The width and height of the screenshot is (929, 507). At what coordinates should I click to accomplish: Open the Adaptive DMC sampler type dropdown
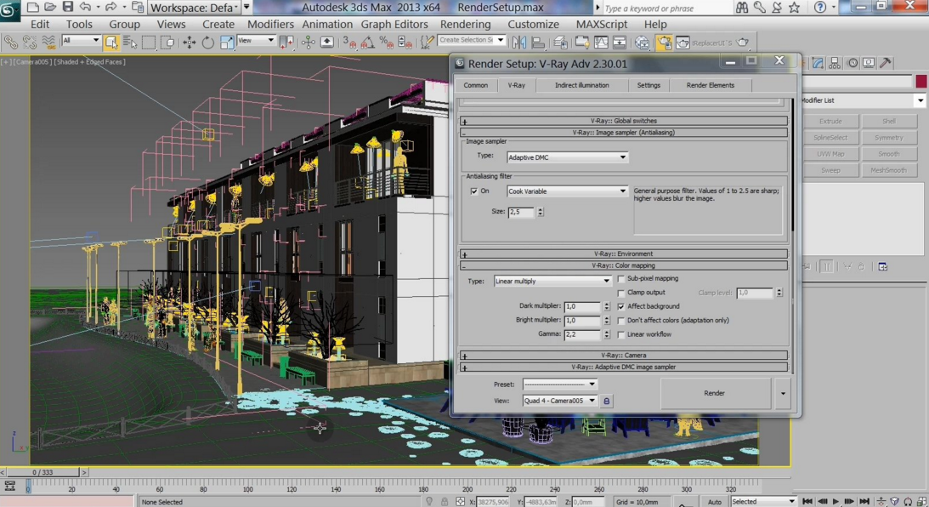click(567, 157)
